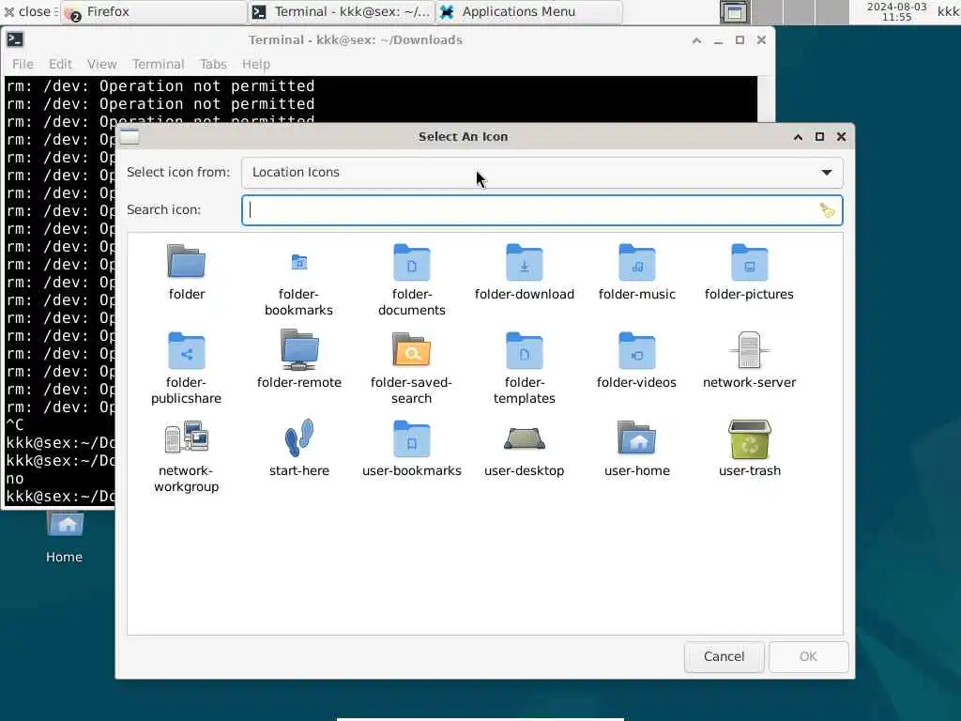Click the folder-videos label text

[x=637, y=383]
